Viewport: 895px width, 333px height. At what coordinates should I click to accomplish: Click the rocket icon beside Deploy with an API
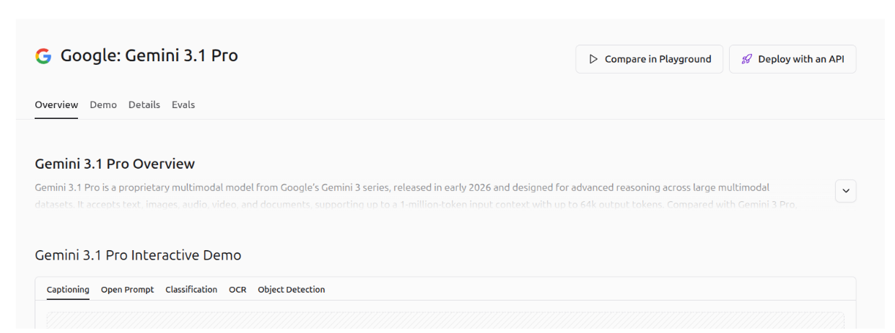click(747, 59)
